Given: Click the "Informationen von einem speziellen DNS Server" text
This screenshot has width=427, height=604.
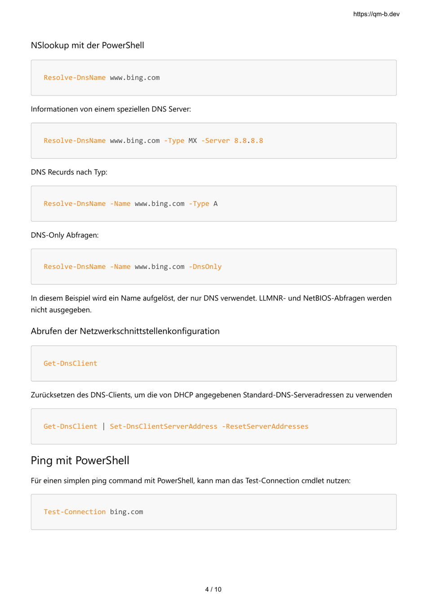Looking at the screenshot, I should pyautogui.click(x=111, y=109).
